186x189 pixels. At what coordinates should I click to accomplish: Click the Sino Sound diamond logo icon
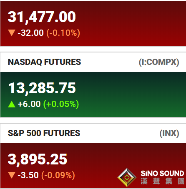[x=127, y=177]
